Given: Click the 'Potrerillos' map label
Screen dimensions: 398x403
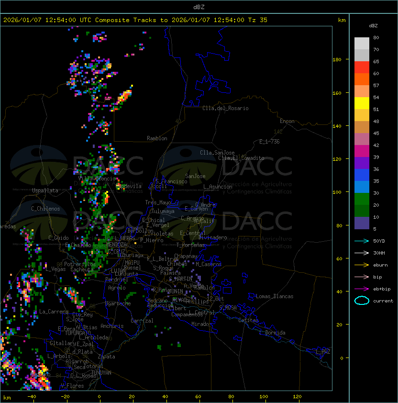Looking at the screenshot, I should pyautogui.click(x=80, y=264).
